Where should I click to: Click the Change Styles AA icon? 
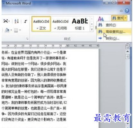click(101, 19)
